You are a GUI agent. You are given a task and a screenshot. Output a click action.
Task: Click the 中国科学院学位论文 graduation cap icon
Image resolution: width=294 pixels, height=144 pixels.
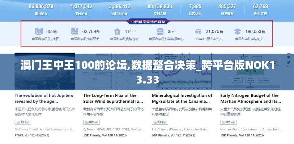pyautogui.click(x=237, y=31)
